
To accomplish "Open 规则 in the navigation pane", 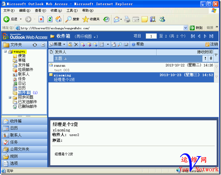I will point(24,156).
